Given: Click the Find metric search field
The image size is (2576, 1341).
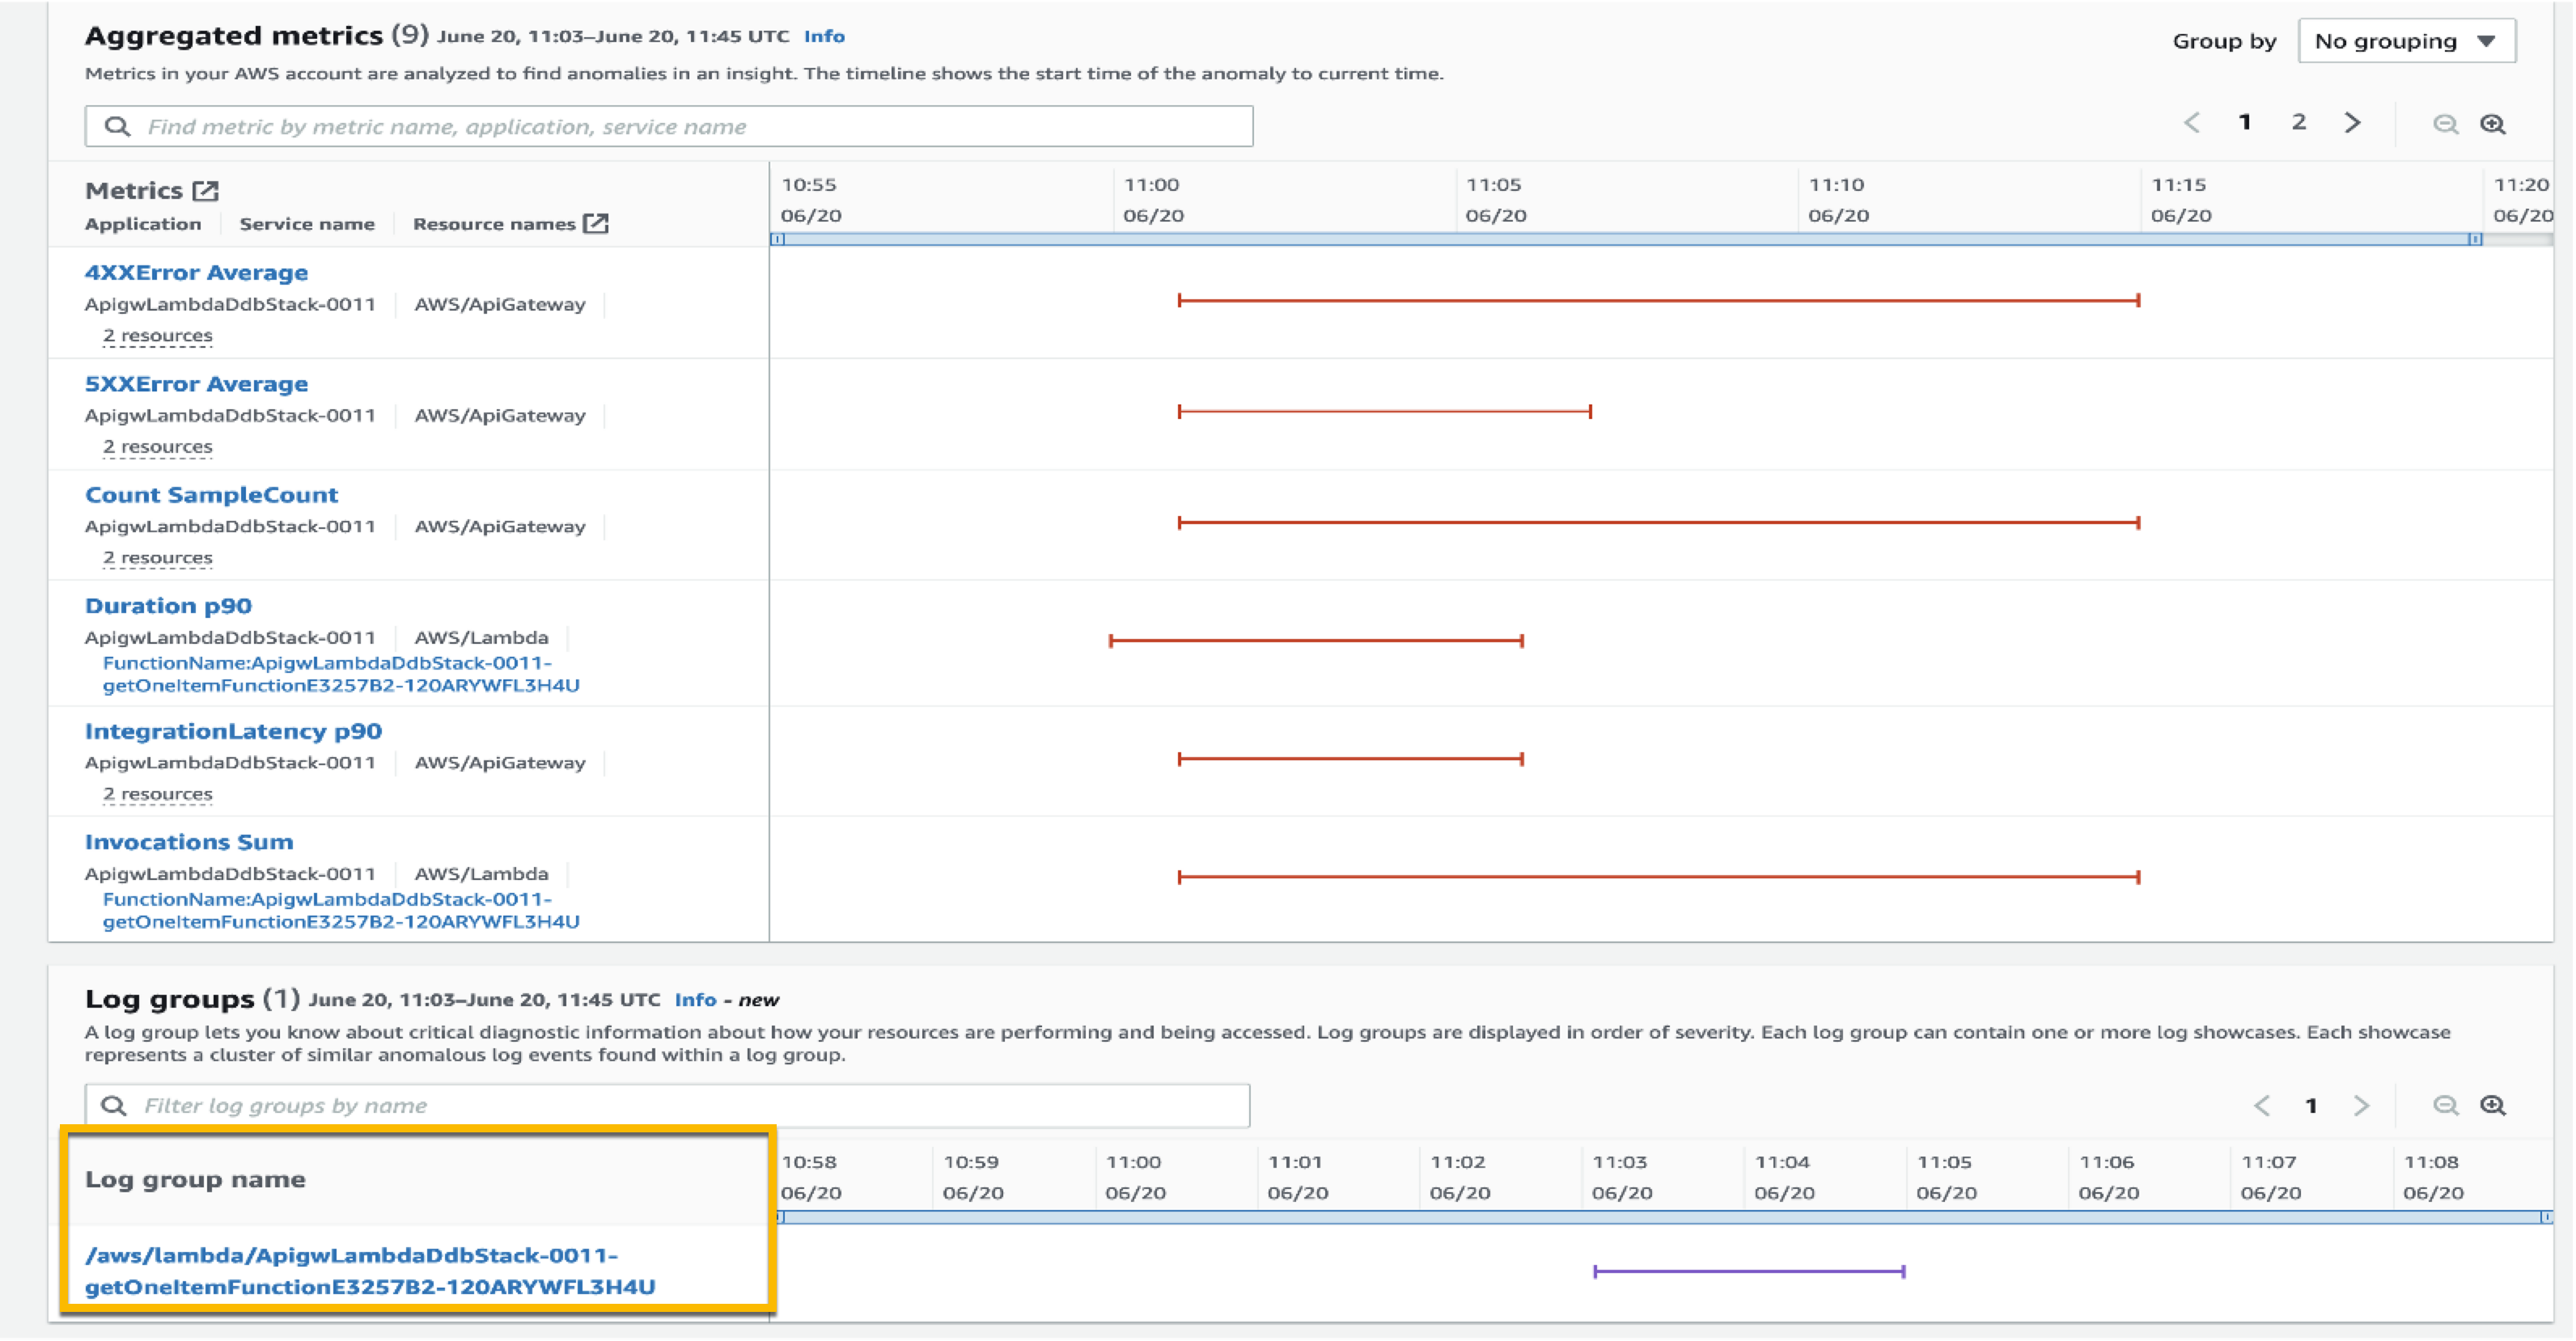Looking at the screenshot, I should coord(668,126).
